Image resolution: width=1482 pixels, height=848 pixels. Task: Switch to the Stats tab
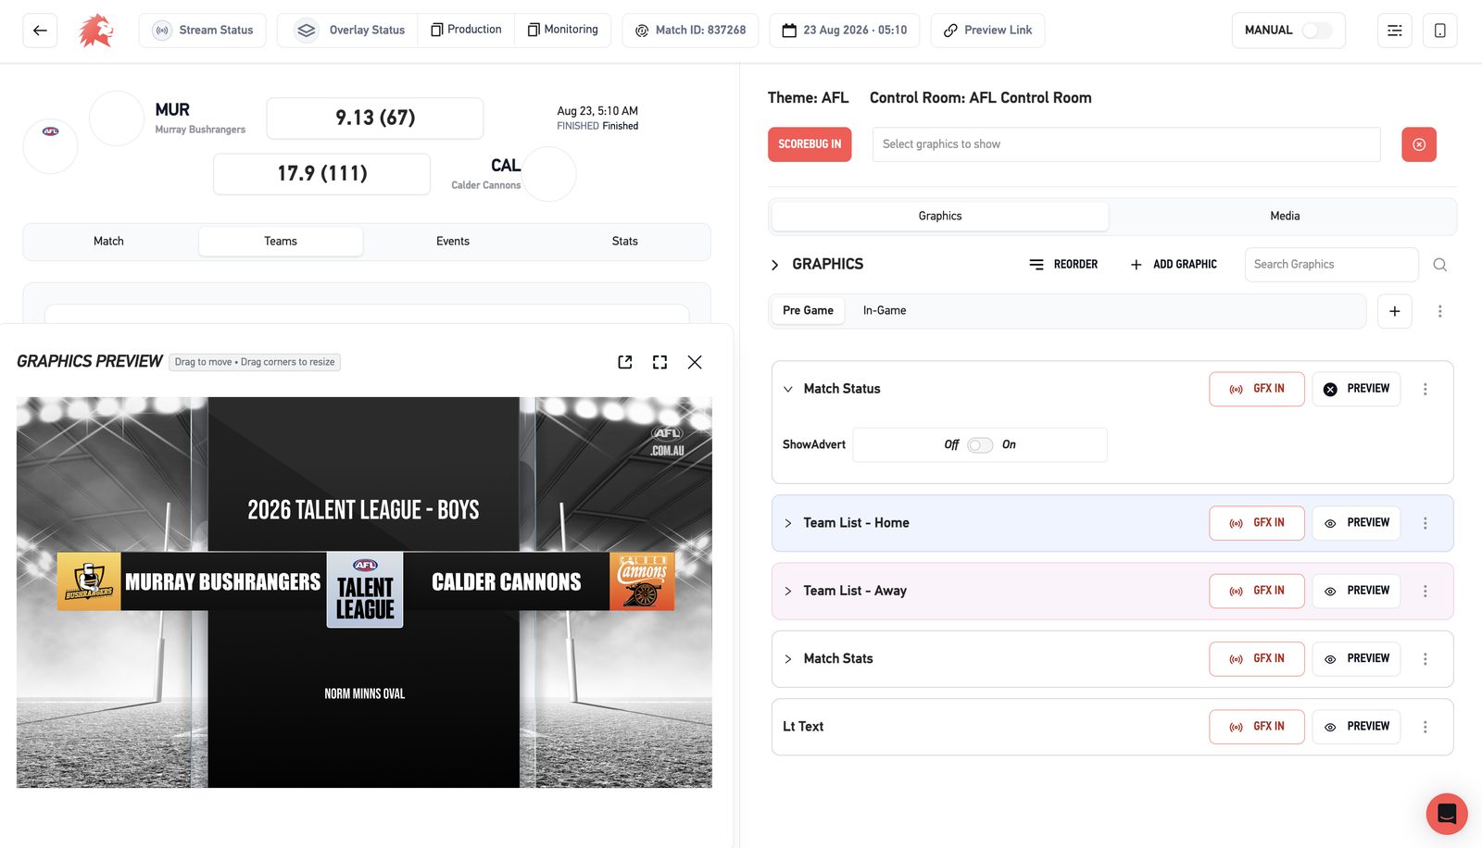625,242
